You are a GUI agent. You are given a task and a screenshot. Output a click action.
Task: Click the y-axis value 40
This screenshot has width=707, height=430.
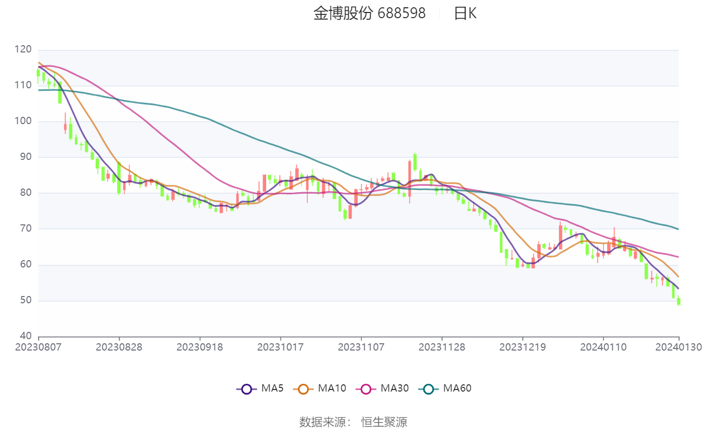26,337
